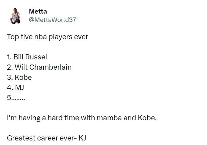Click the sentence about mamba and Kobe
The width and height of the screenshot is (207, 145).
click(82, 118)
